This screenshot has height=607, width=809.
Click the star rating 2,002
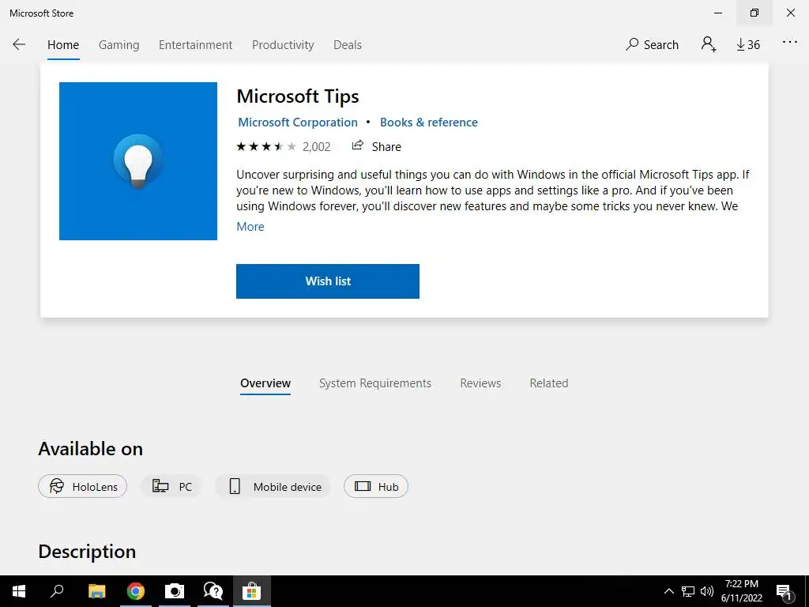[x=284, y=147]
